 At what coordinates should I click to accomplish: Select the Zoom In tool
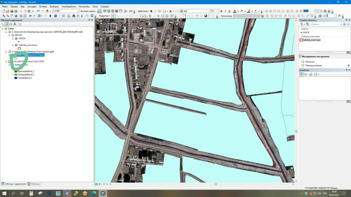(4, 16)
